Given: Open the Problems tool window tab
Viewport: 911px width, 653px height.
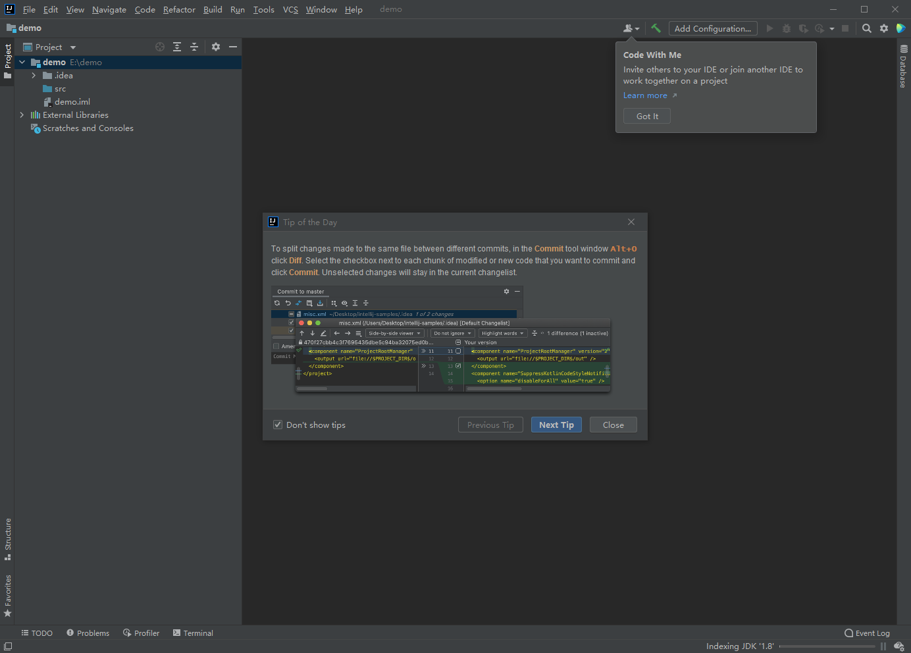Looking at the screenshot, I should tap(88, 633).
